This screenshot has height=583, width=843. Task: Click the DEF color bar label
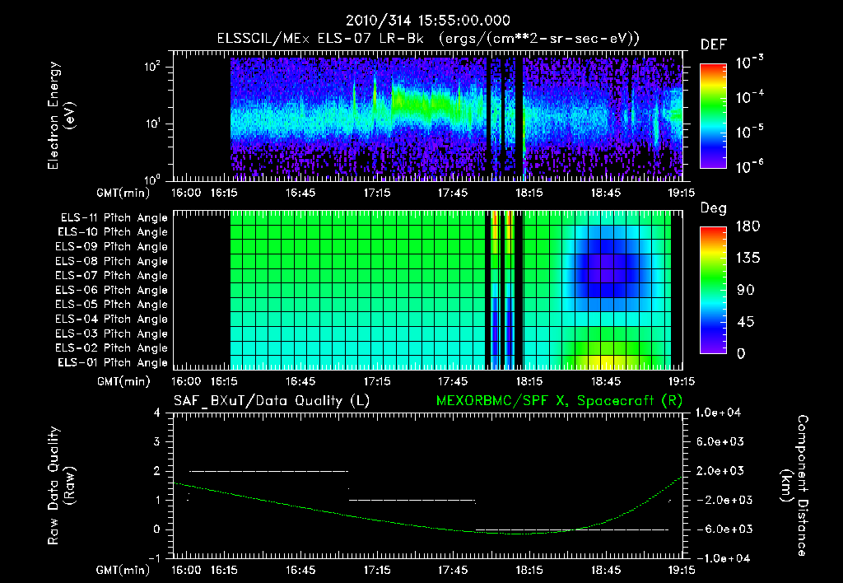[x=714, y=44]
